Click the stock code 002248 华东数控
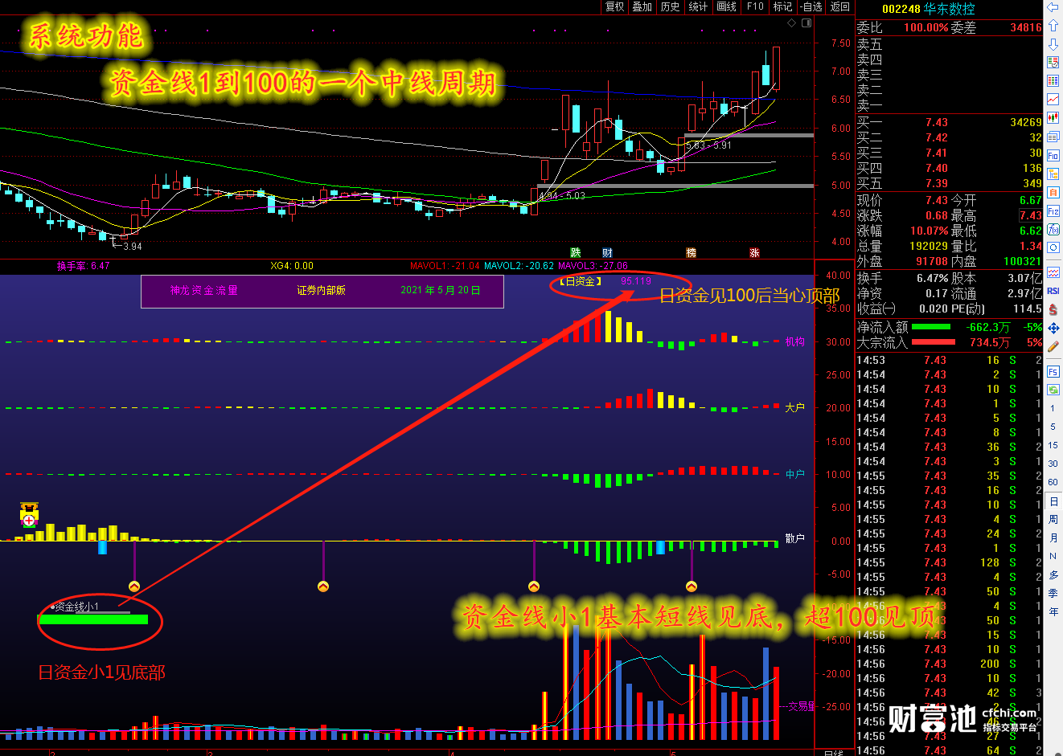The height and width of the screenshot is (756, 1063). 928,9
